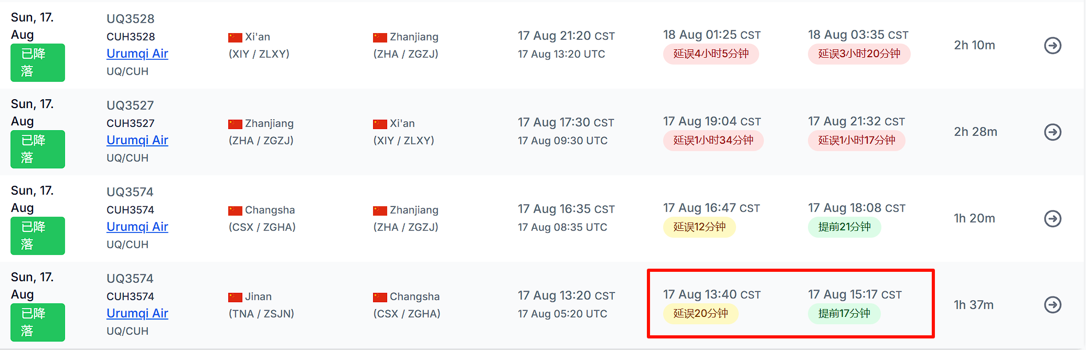1086x350 pixels.
Task: Open details arrow for flight UQ3528
Action: (x=1052, y=46)
